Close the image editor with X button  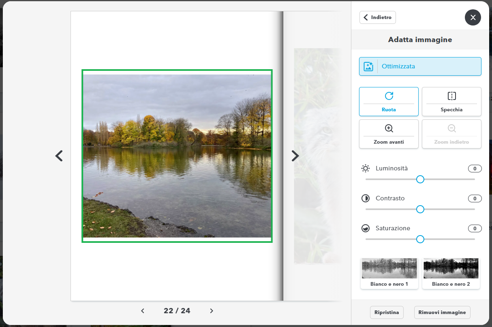[473, 17]
